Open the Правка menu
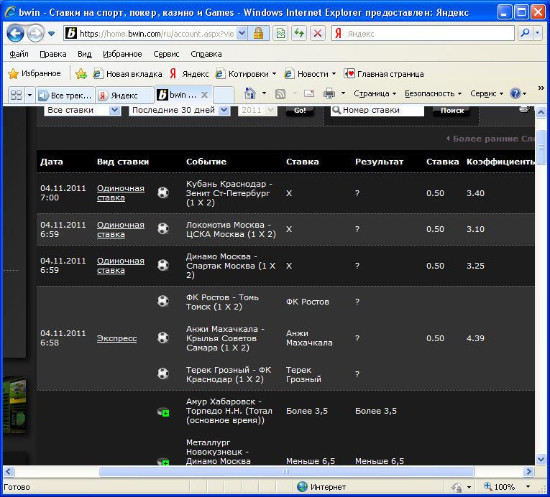Screen dimensions: 550x497 pyautogui.click(x=53, y=54)
